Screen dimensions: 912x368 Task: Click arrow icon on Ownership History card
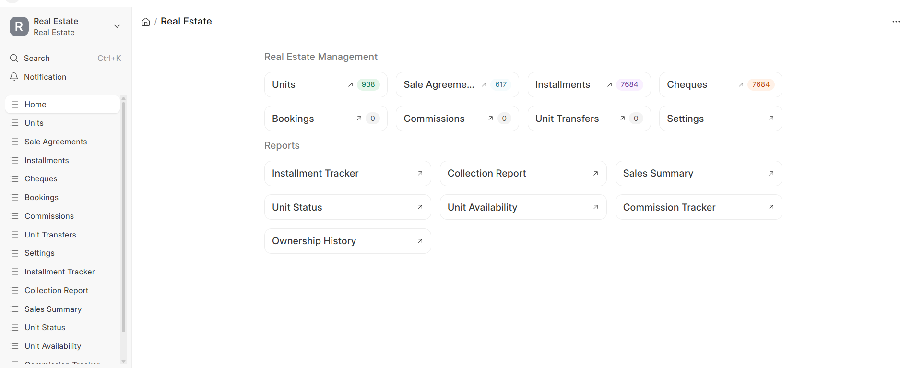click(x=420, y=241)
